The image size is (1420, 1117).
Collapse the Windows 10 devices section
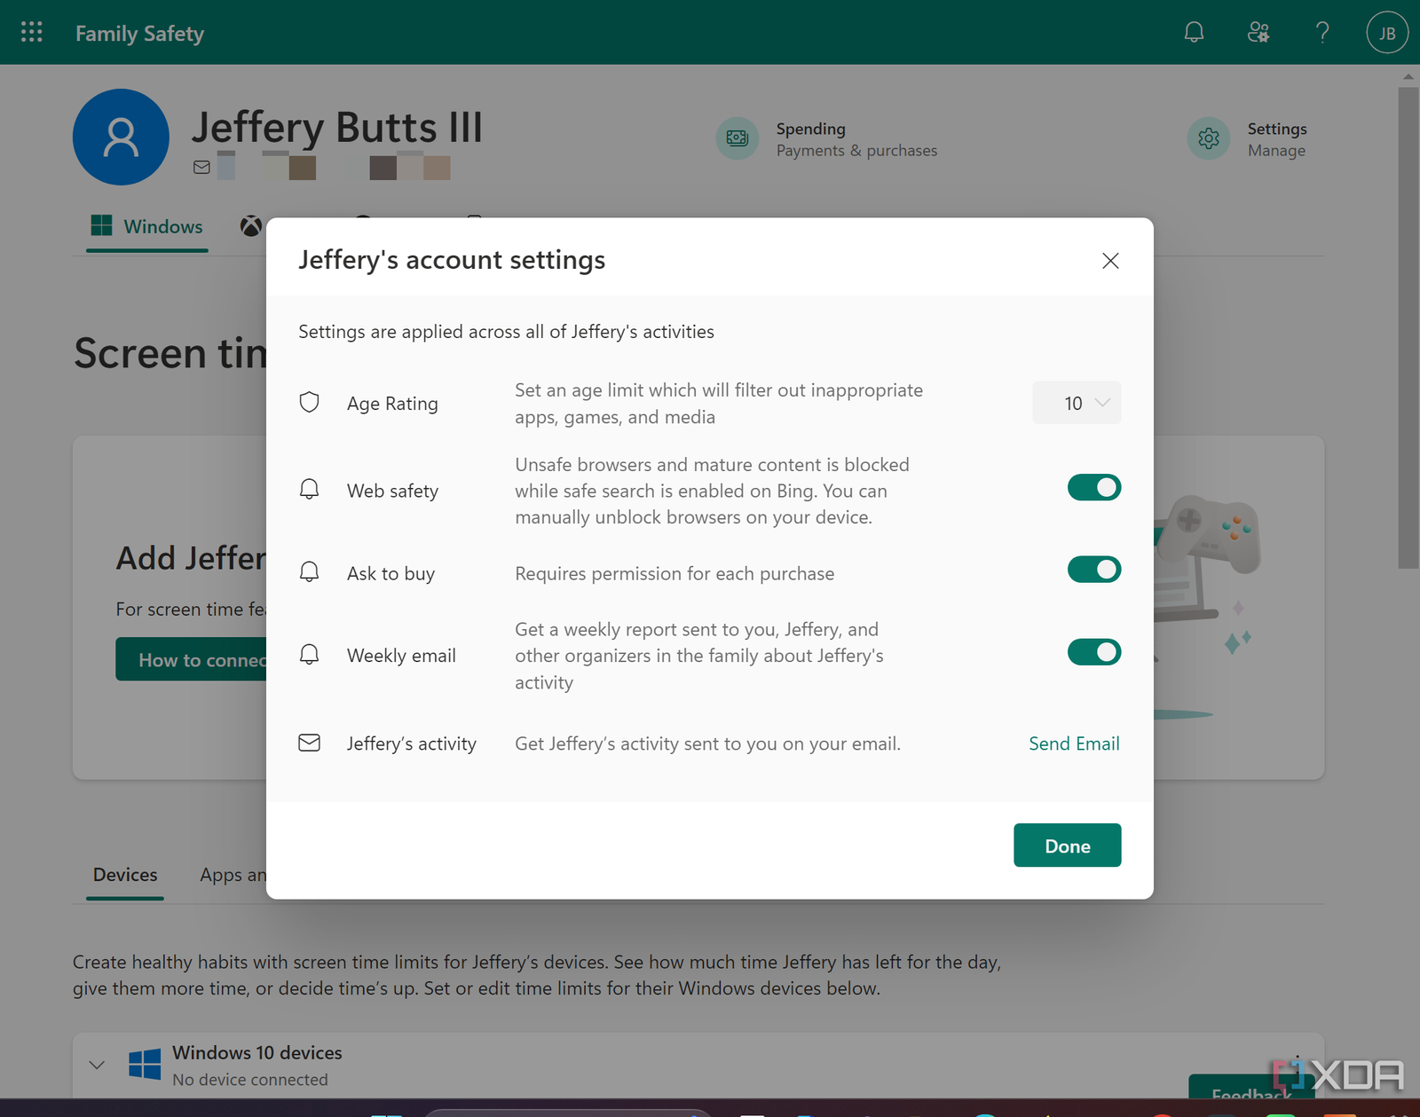click(x=97, y=1065)
